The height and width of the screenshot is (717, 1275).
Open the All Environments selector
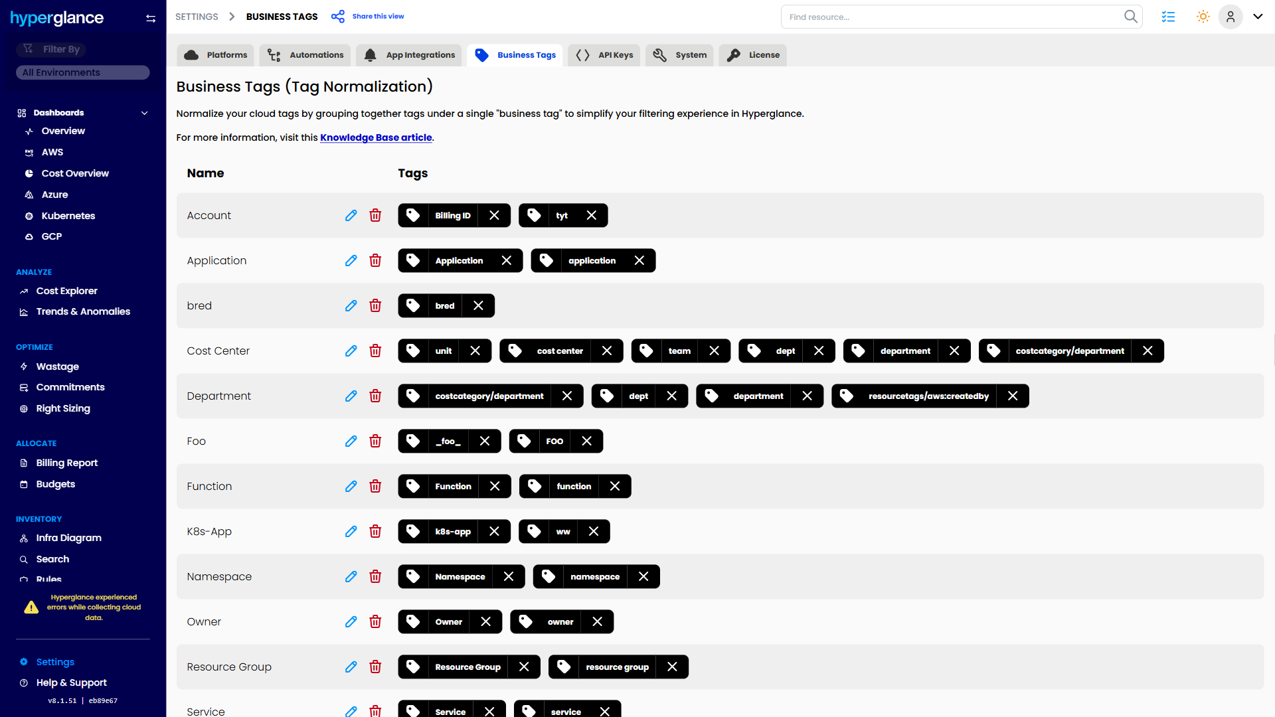pyautogui.click(x=82, y=72)
